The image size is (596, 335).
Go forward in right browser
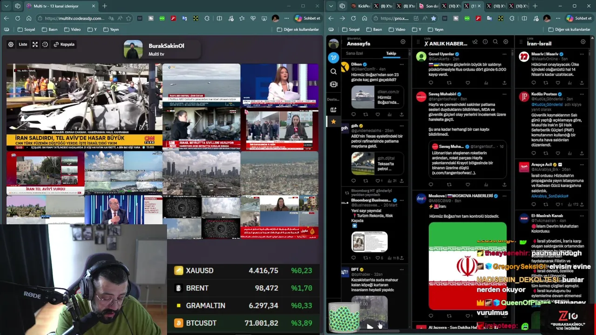[x=342, y=18]
